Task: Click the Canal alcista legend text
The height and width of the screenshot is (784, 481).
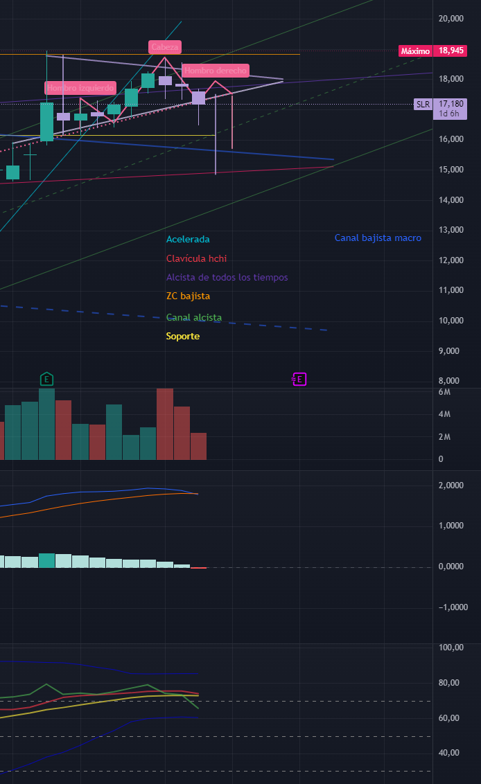Action: pyautogui.click(x=194, y=318)
